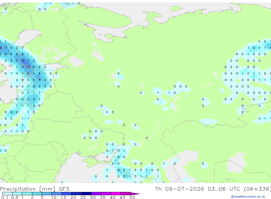Select the 35–40 mm violet legend swatch

[x=106, y=194]
